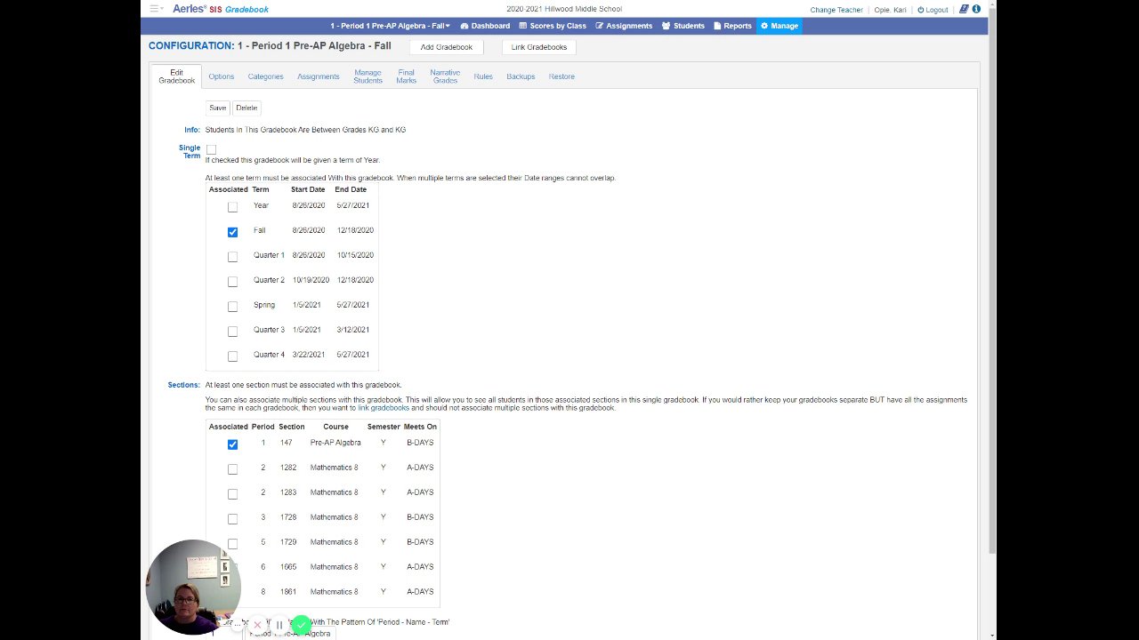Click the '1861' section number cell
The height and width of the screenshot is (640, 1139).
click(288, 592)
